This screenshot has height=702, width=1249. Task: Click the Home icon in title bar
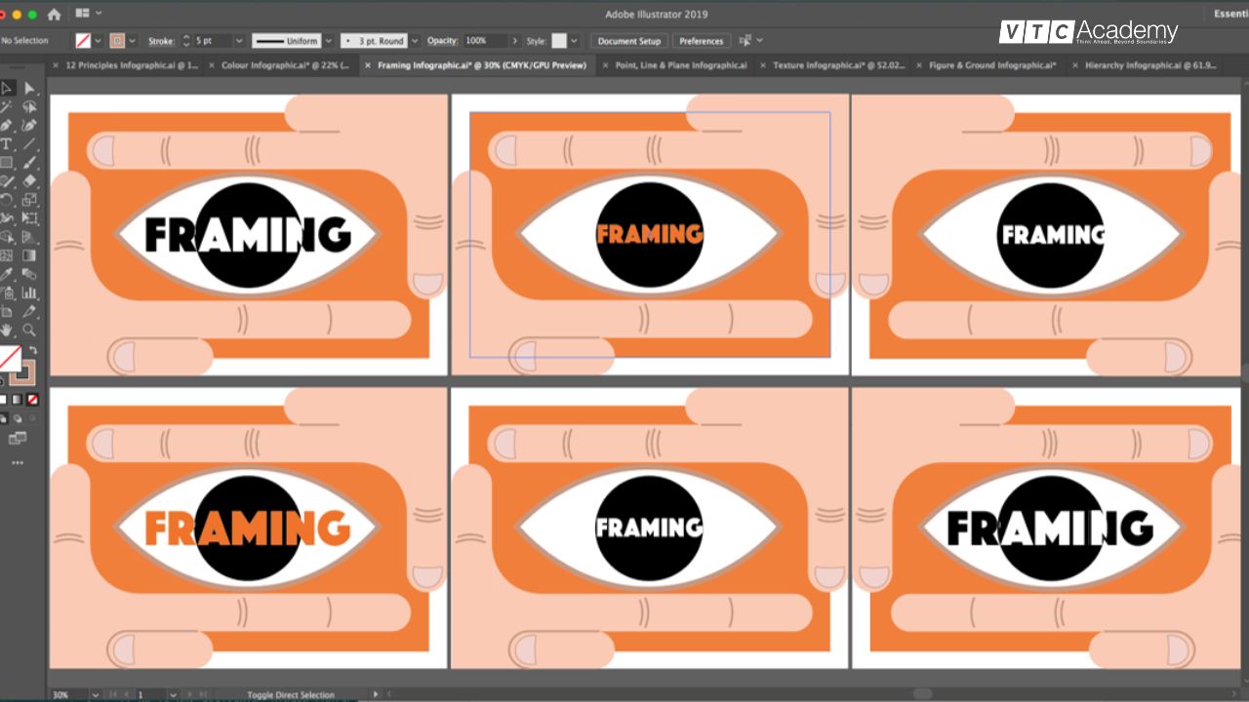click(x=54, y=15)
